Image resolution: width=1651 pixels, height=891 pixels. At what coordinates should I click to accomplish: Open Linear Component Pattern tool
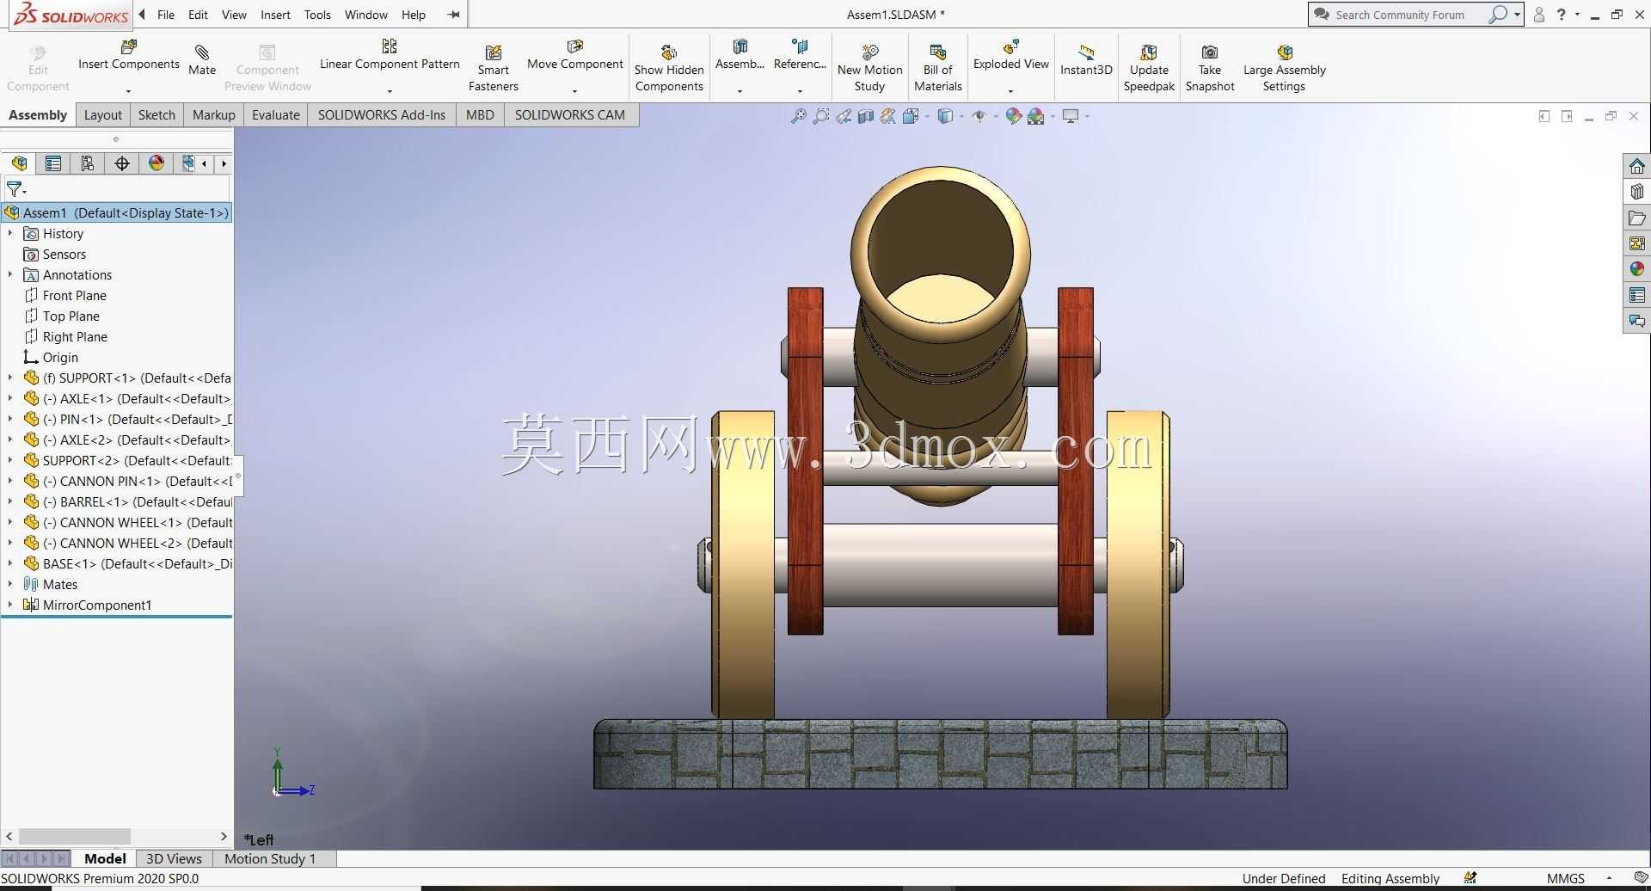click(x=390, y=56)
